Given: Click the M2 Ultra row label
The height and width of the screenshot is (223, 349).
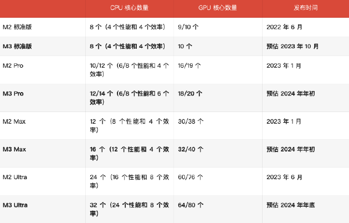Looking at the screenshot, I should [x=15, y=177].
